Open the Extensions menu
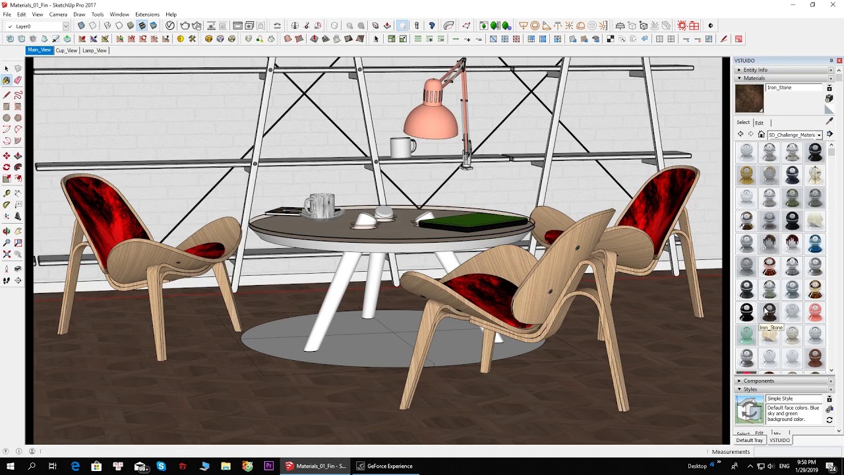844x475 pixels. (x=147, y=14)
